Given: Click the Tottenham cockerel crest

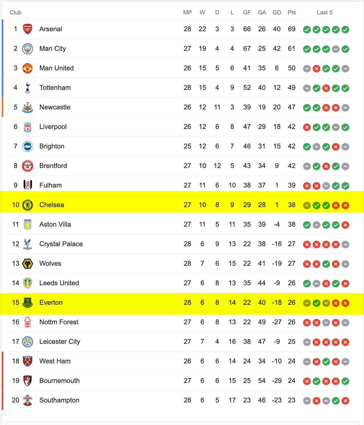Looking at the screenshot, I should [28, 88].
